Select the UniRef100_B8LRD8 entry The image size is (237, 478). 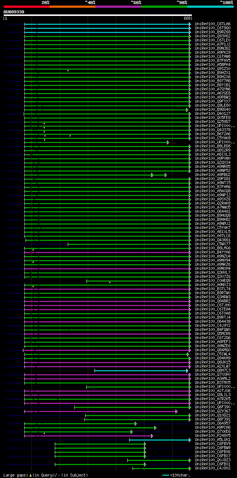(213, 146)
